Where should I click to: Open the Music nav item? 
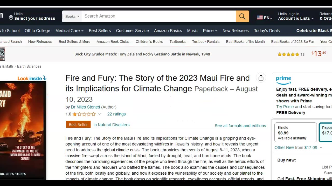tap(192, 30)
